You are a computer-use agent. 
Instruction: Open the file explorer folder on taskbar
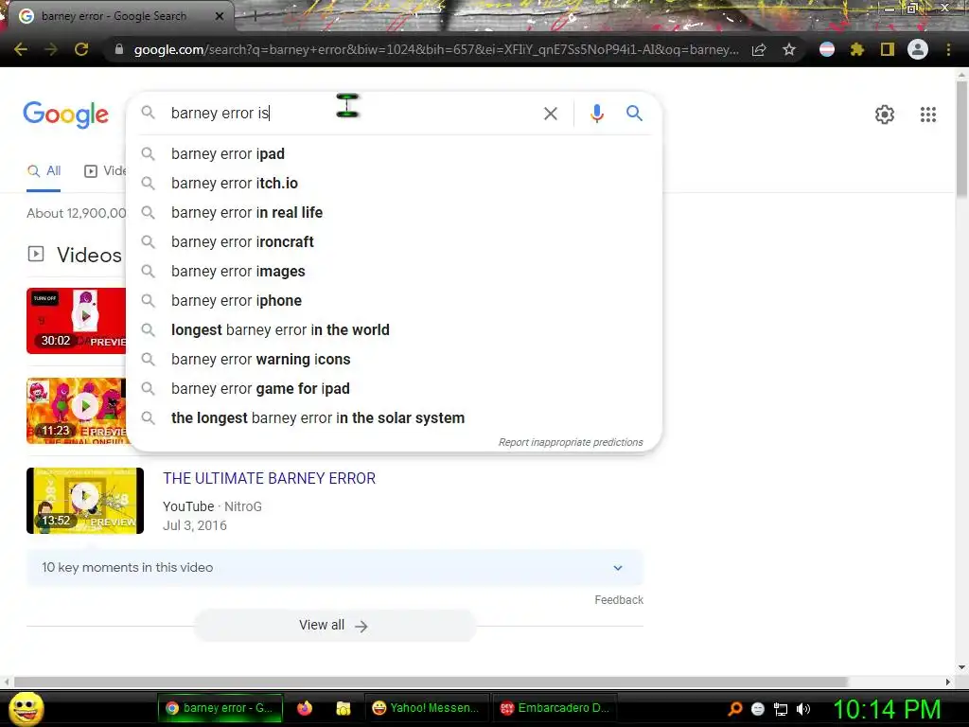click(343, 708)
